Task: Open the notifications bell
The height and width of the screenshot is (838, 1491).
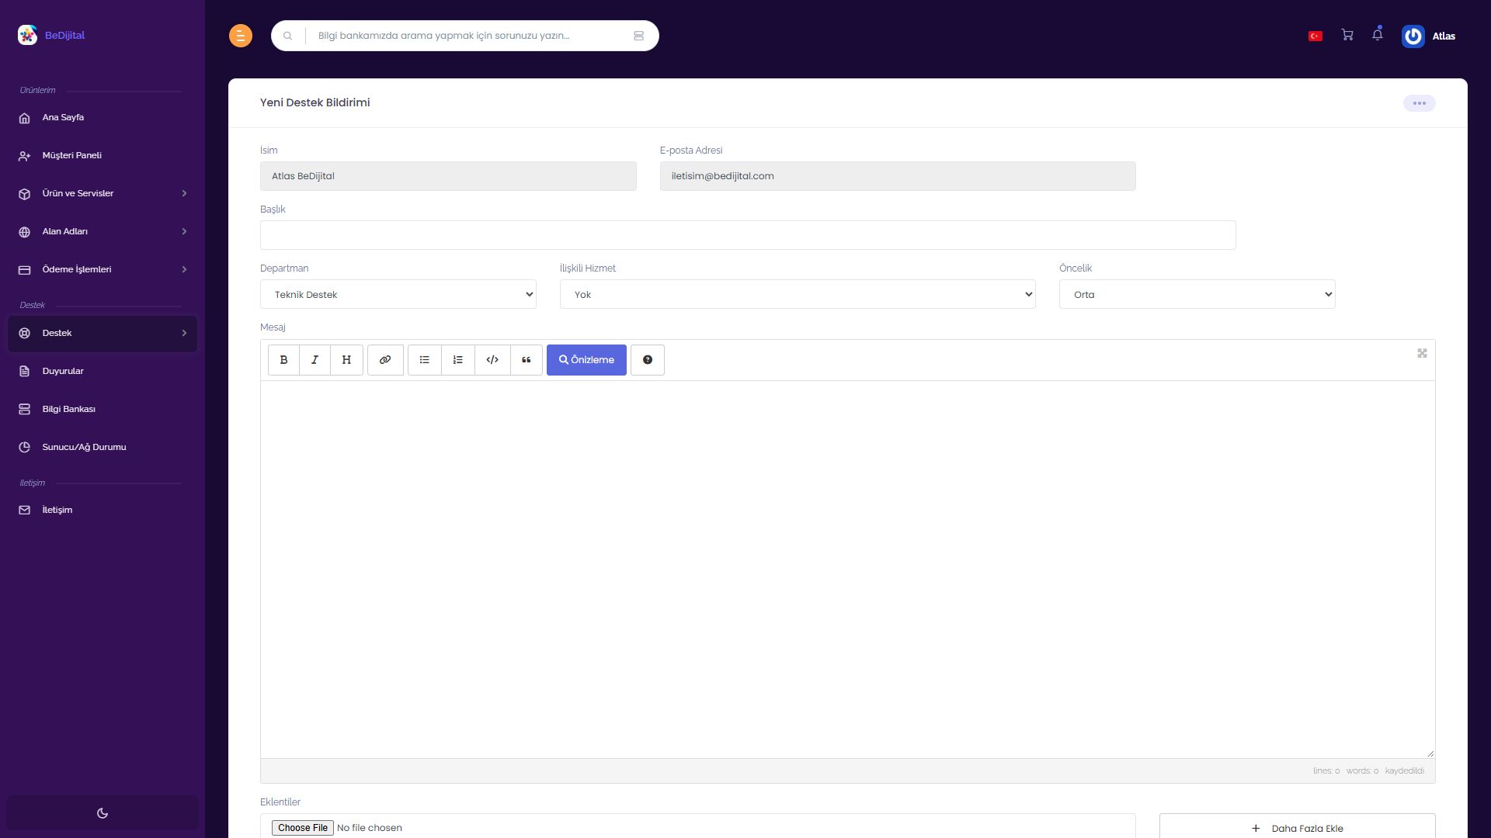Action: (1378, 34)
